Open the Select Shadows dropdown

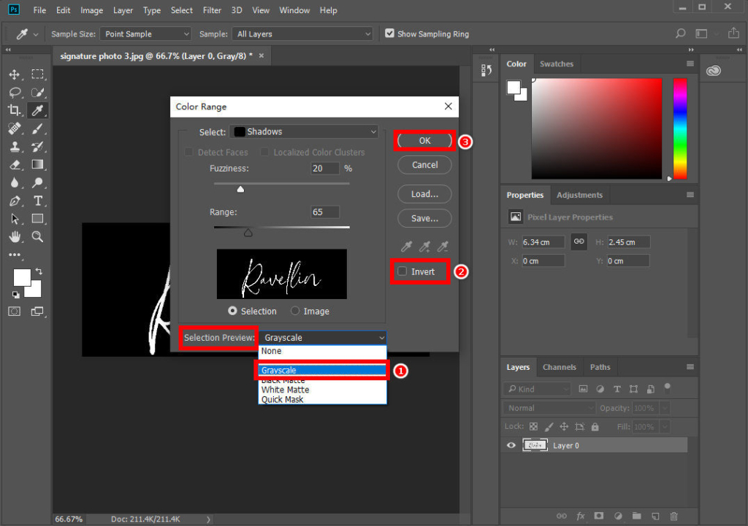[x=304, y=132]
